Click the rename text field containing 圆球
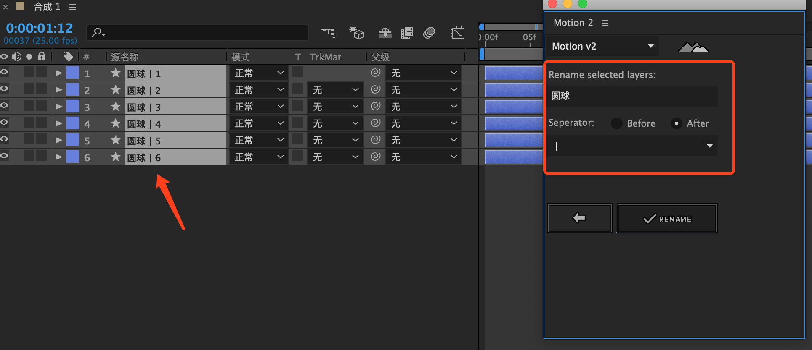 point(633,96)
